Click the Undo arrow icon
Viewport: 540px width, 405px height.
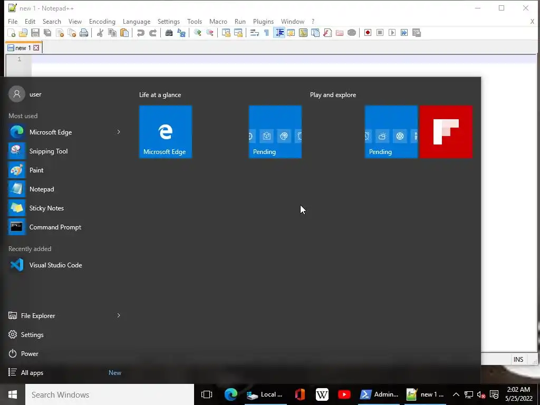(x=140, y=33)
